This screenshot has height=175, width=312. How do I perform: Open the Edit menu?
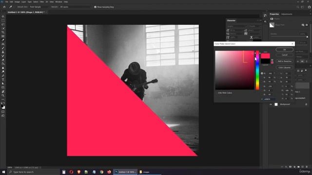(11, 2)
